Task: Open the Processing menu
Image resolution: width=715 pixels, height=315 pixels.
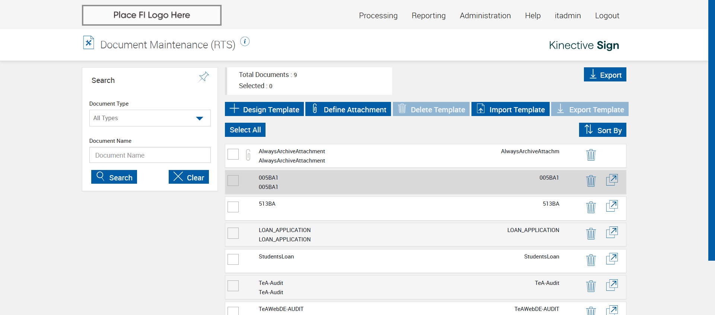Action: click(x=378, y=16)
